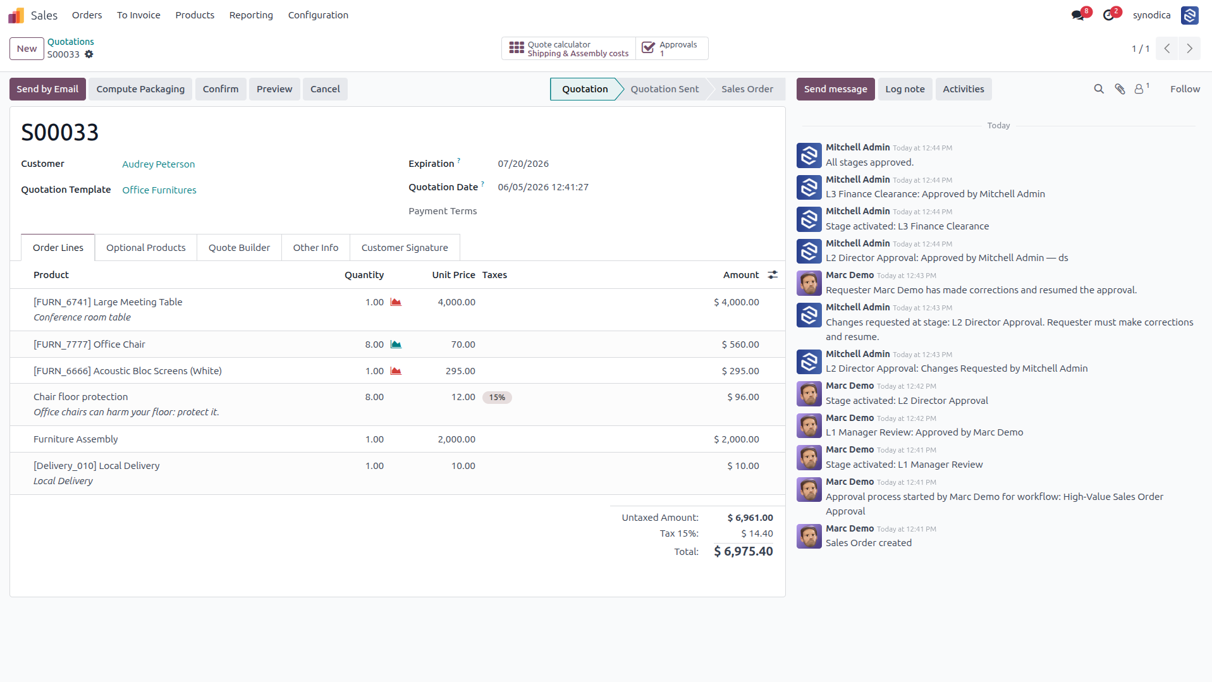This screenshot has height=682, width=1212.
Task: Open the gear actions menu next to S00033
Action: (89, 54)
